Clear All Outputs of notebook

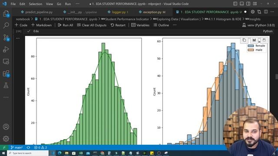[x=92, y=25]
